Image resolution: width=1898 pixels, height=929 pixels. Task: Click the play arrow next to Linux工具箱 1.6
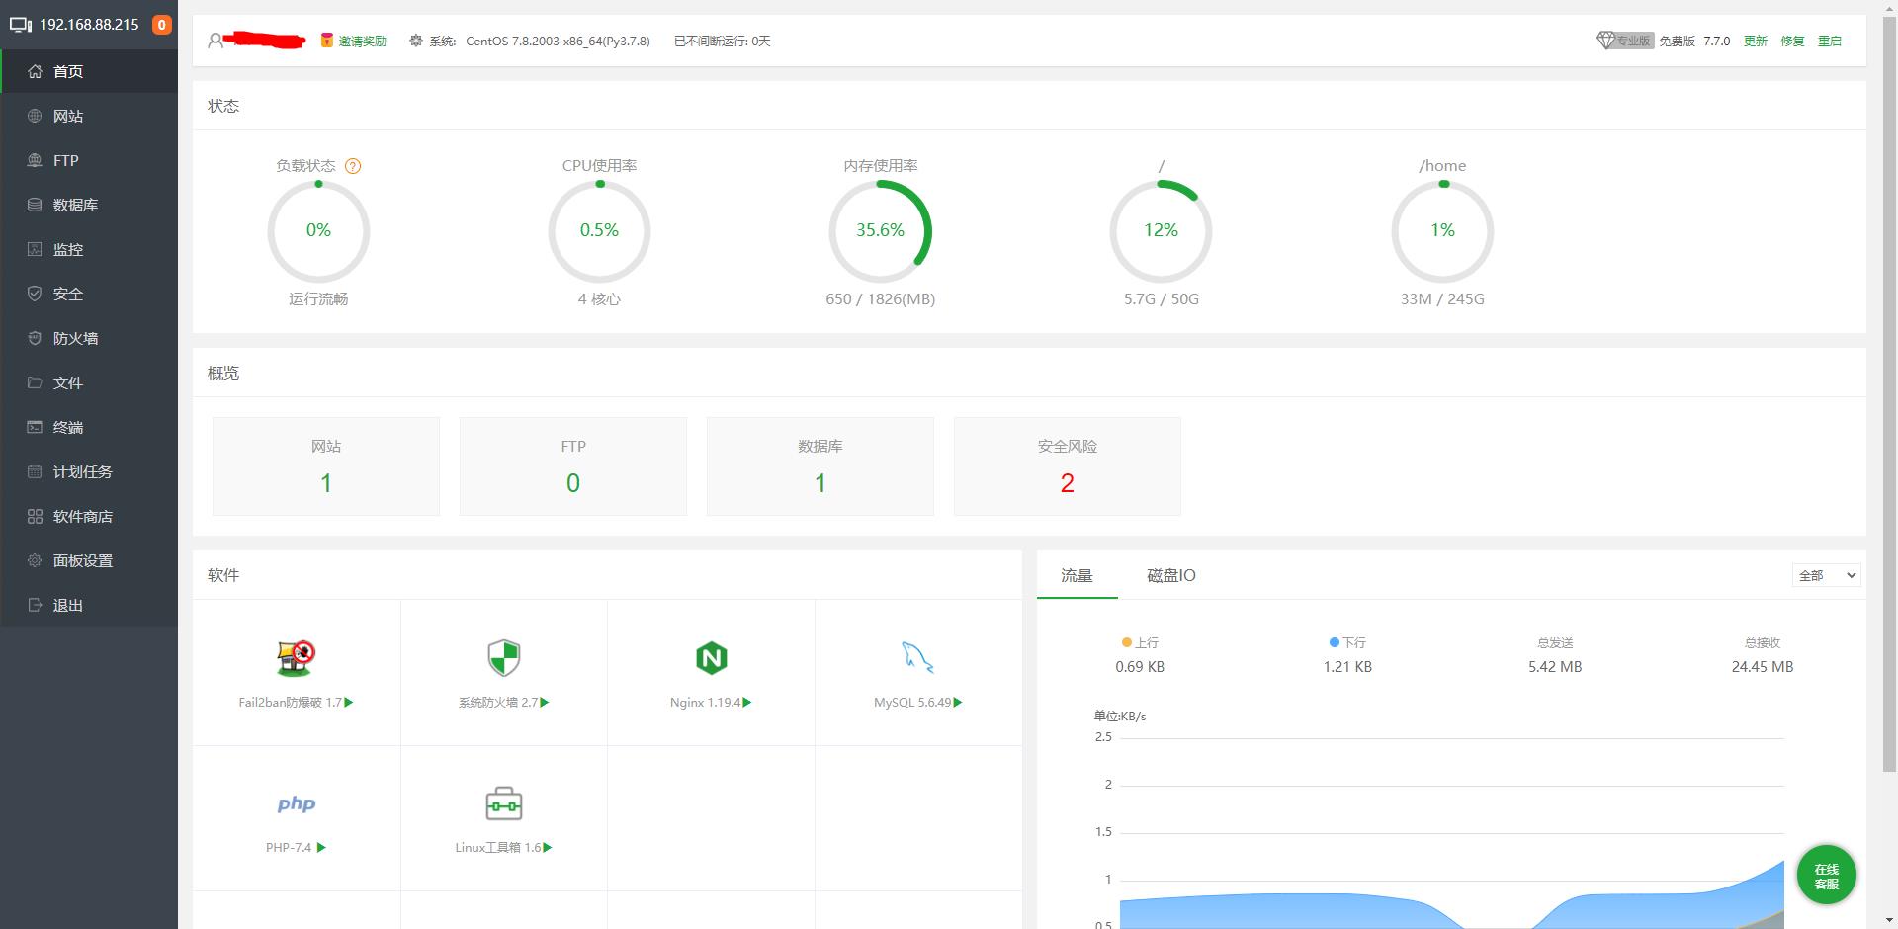(548, 848)
